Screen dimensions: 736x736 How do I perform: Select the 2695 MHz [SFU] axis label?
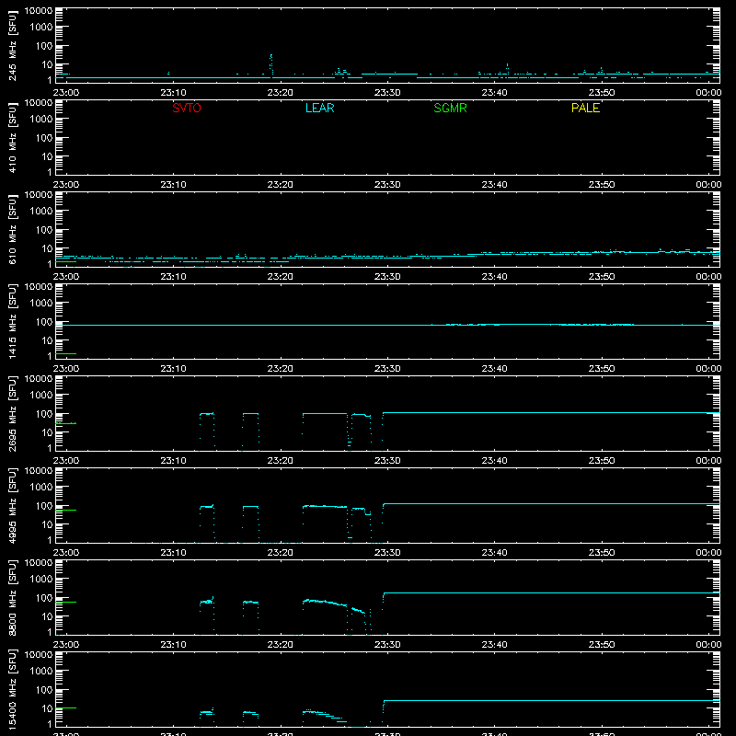(x=13, y=413)
